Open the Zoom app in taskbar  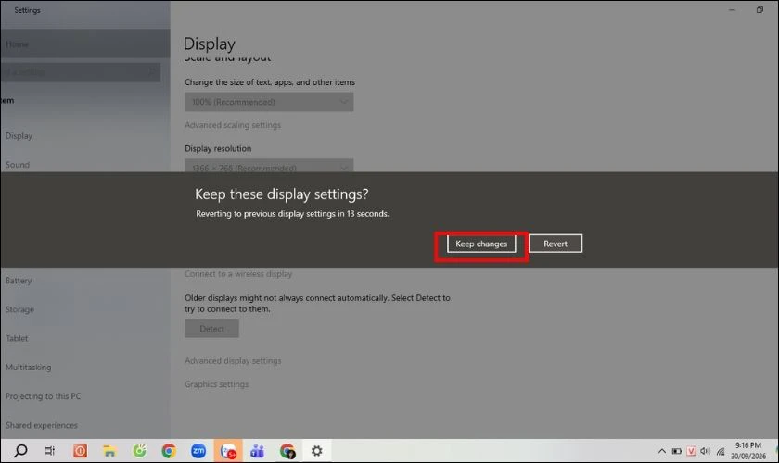(198, 451)
